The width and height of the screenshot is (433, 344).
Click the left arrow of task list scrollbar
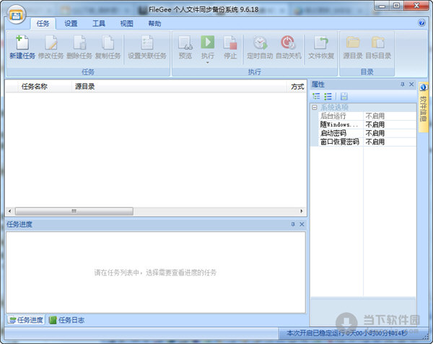pos(9,211)
